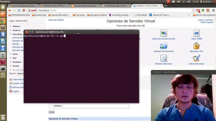This screenshot has width=216, height=121.
Task: Open Tipos MIME icon
Action: 196,33
